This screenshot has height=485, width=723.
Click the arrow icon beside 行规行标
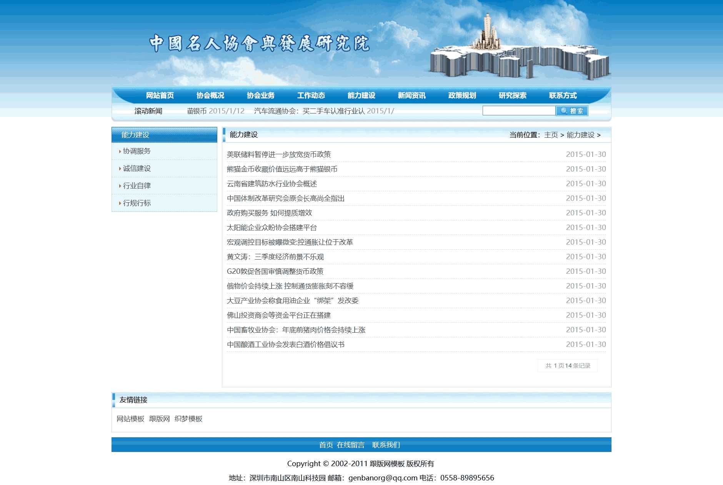(119, 203)
